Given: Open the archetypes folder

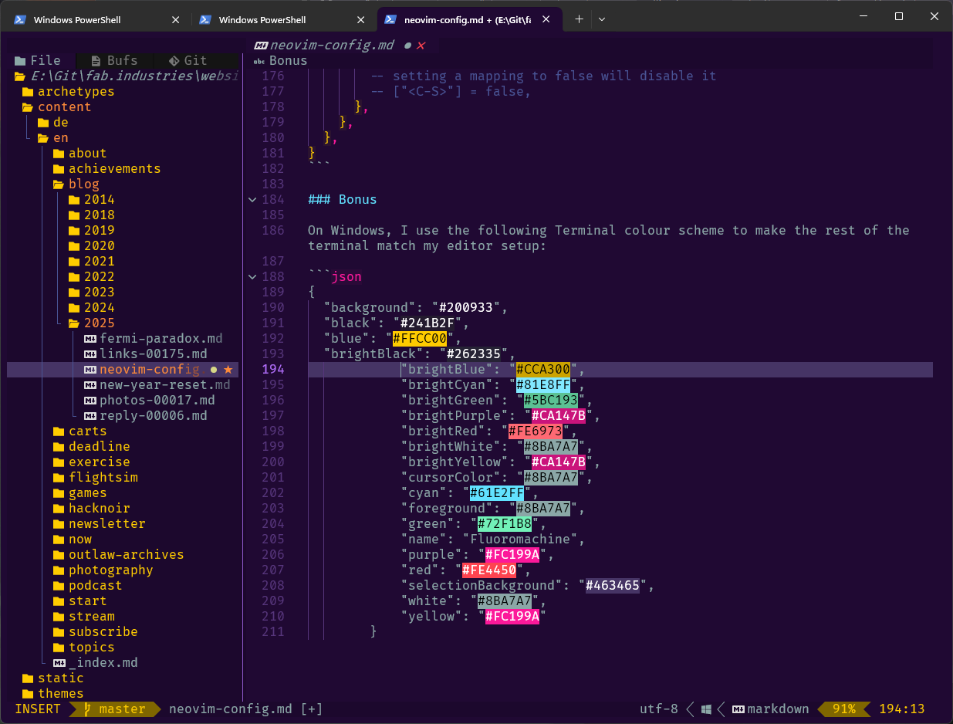Looking at the screenshot, I should [x=68, y=91].
